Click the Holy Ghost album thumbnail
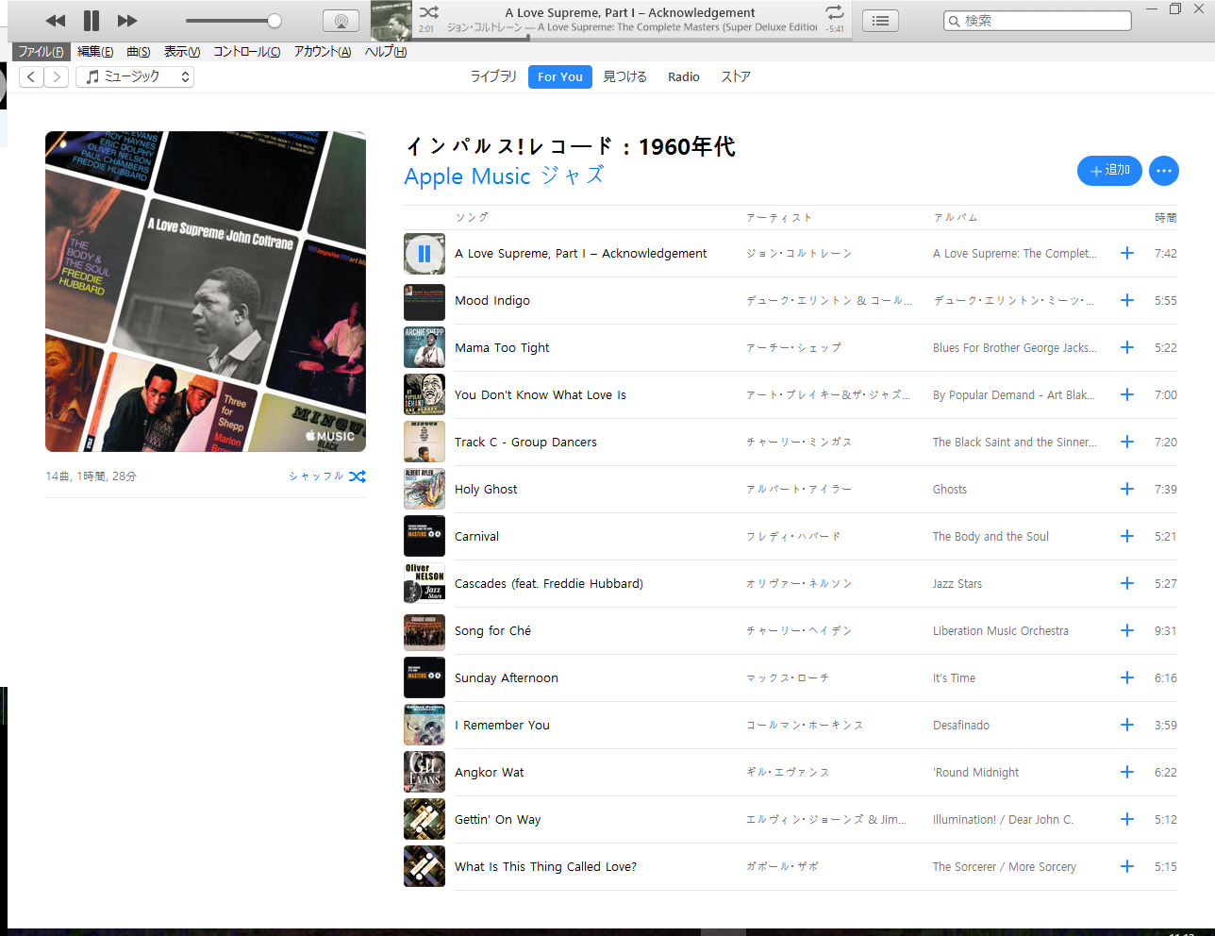Screen dimensions: 1215x936 424,490
